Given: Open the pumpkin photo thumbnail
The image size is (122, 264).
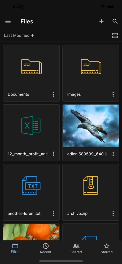Looking at the screenshot, I should (31, 232).
